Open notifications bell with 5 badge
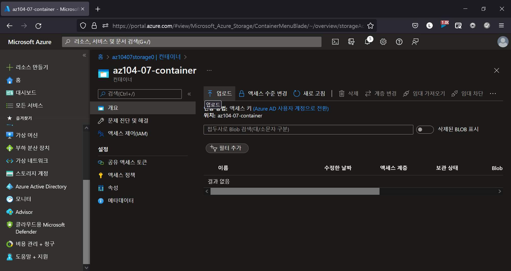Viewport: 511px width, 271px height. 368,42
